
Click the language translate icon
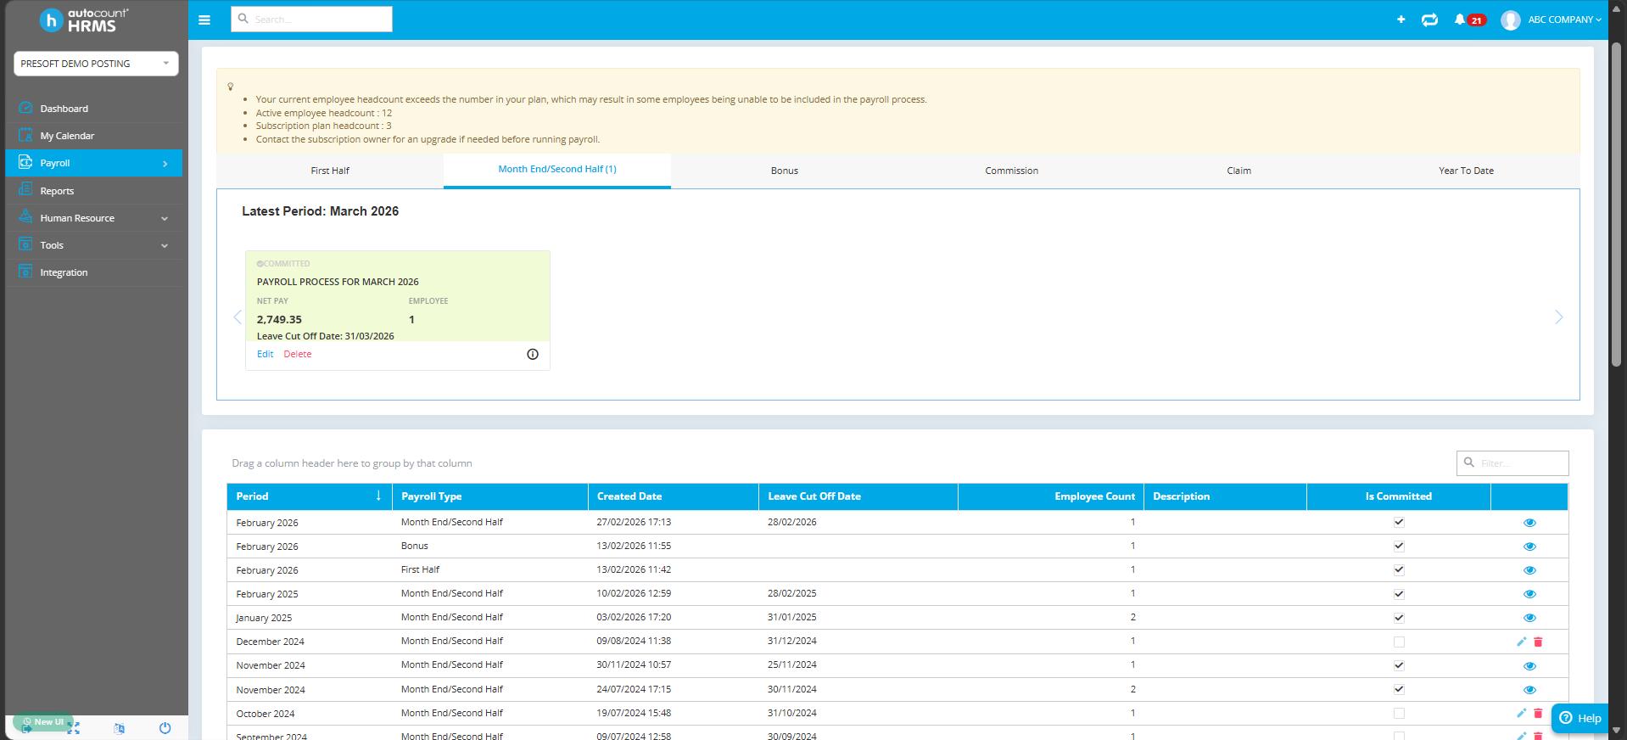[x=119, y=728]
